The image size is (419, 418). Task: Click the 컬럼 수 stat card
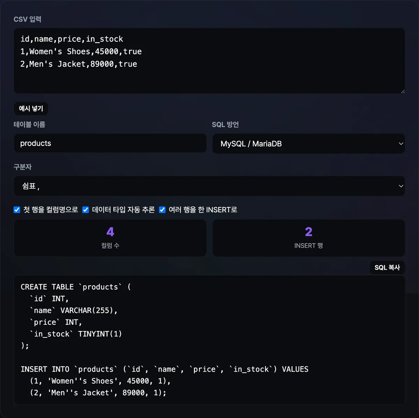click(110, 238)
